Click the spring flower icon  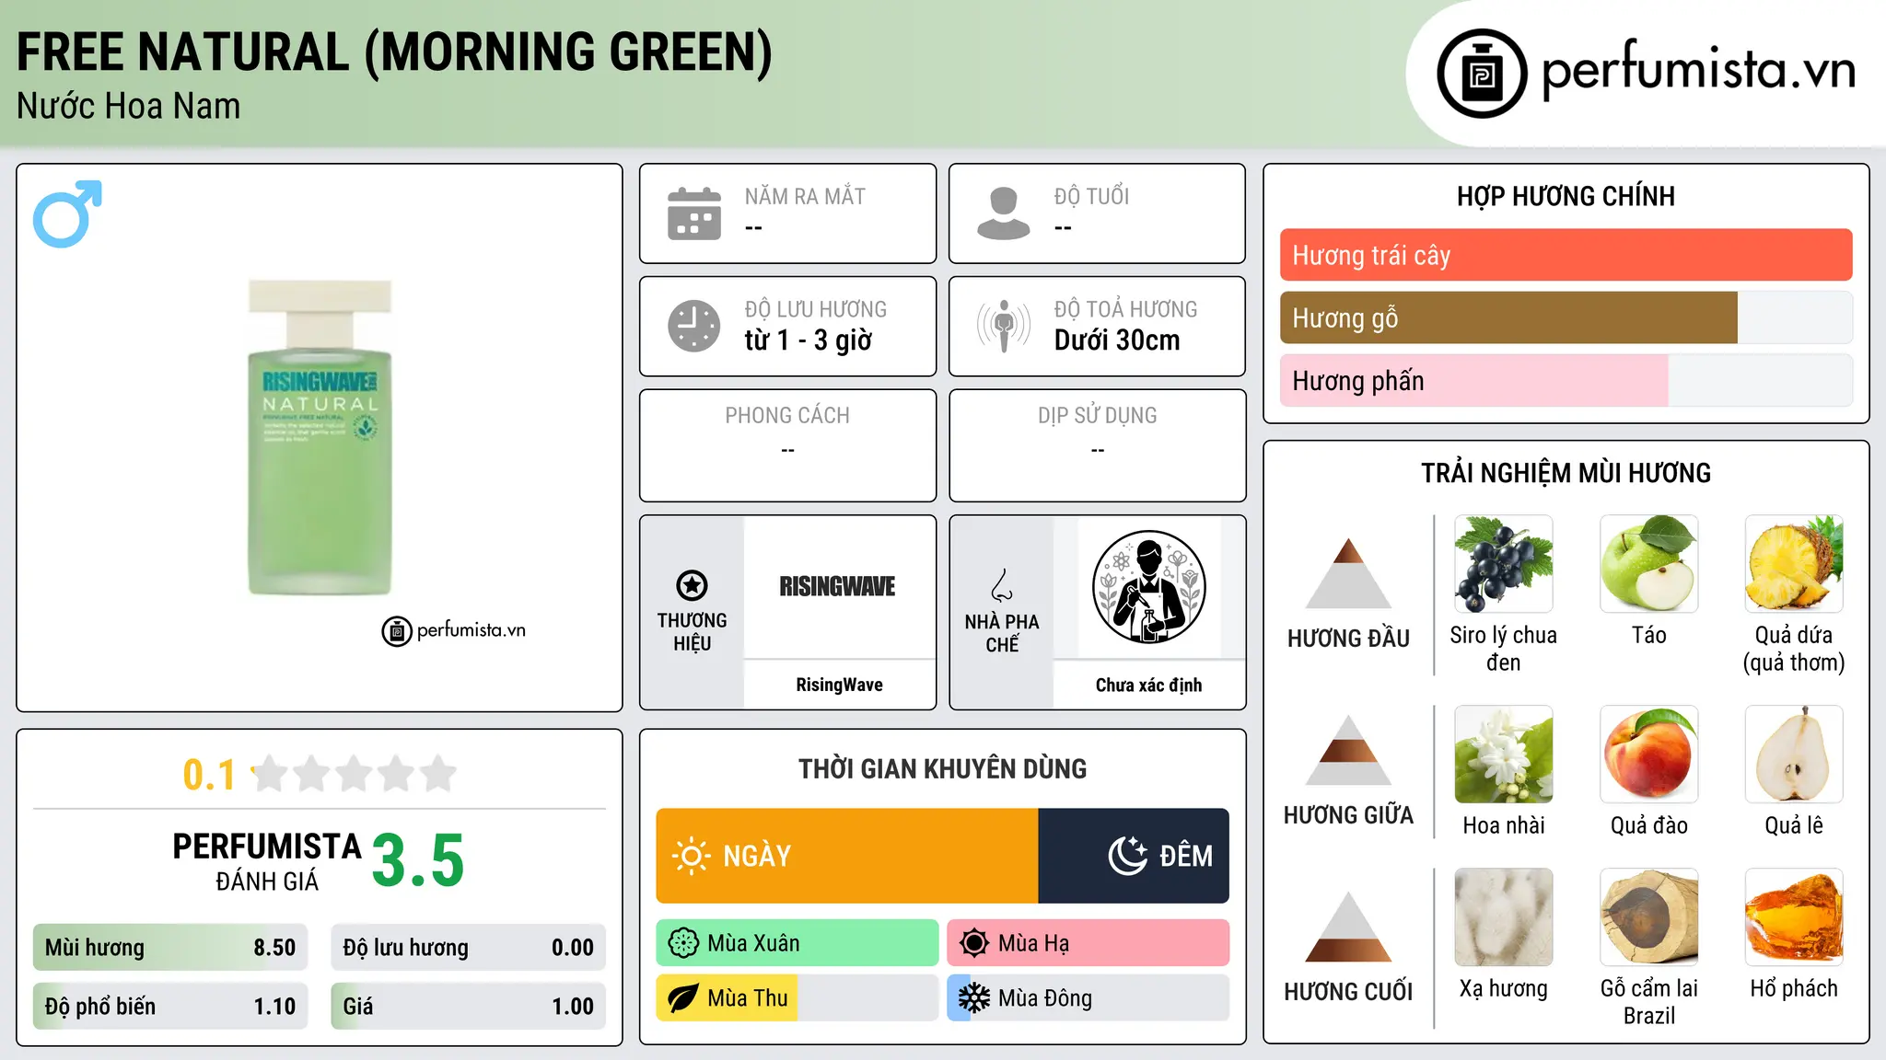point(683,943)
